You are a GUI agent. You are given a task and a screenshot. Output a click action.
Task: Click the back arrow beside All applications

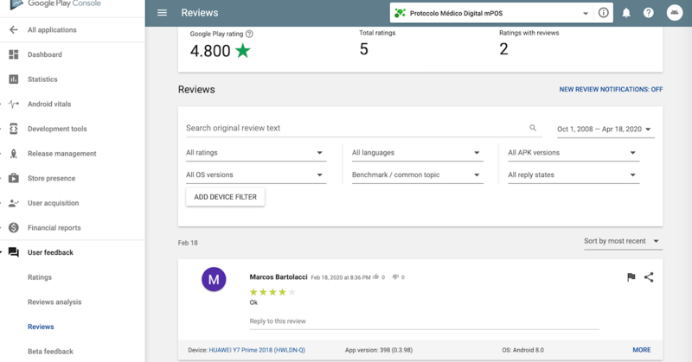pos(14,29)
